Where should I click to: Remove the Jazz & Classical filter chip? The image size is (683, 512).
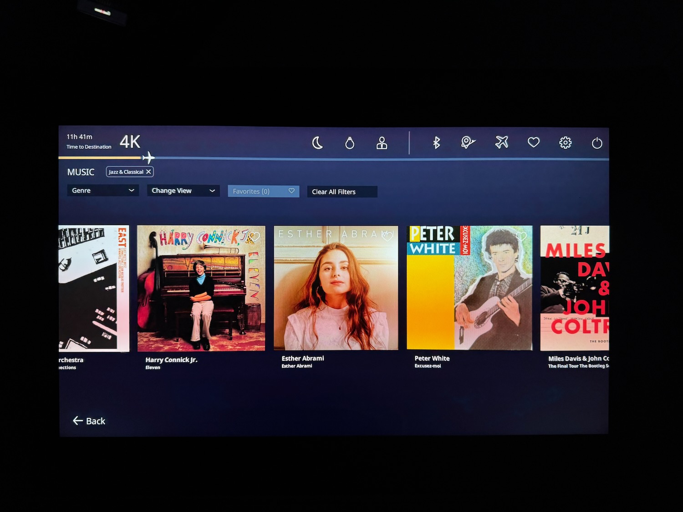pyautogui.click(x=148, y=172)
